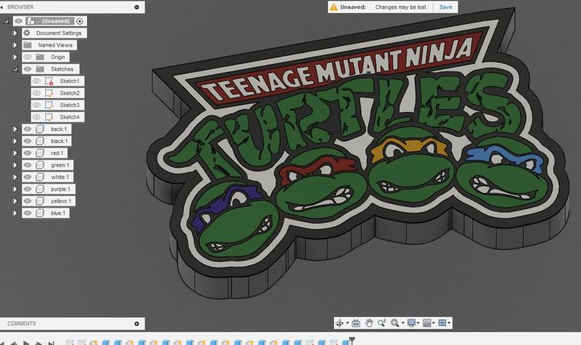The image size is (581, 345).
Task: Step the timeline back one feature
Action: point(14,343)
